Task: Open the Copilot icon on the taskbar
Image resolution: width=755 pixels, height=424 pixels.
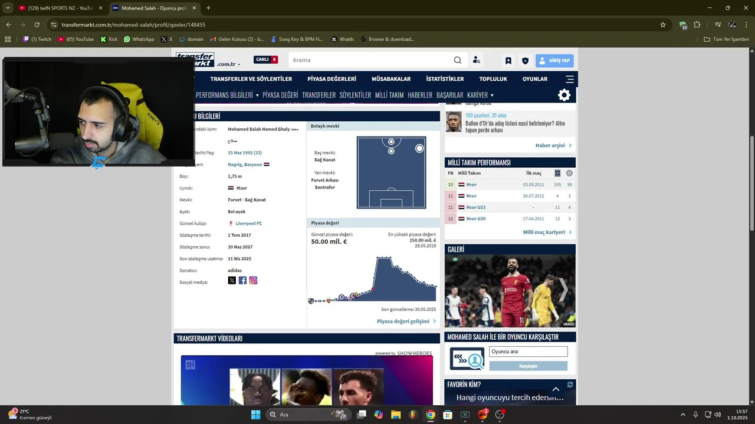Action: coord(378,415)
